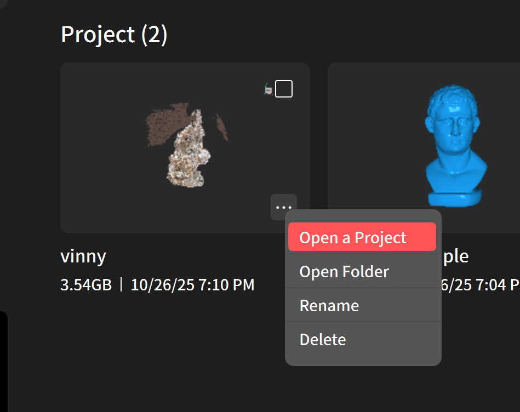Click the divider between size and date

pos(121,285)
